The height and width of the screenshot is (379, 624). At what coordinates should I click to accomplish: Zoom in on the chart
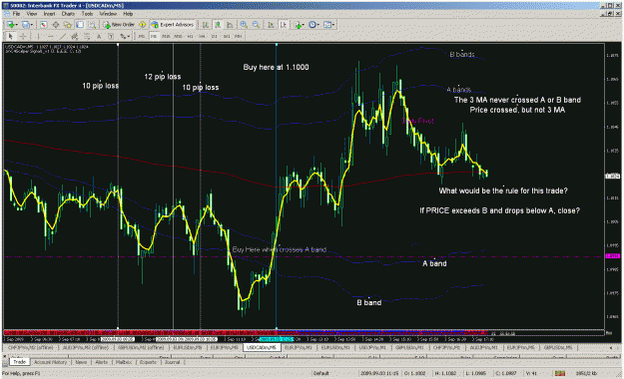tap(244, 25)
